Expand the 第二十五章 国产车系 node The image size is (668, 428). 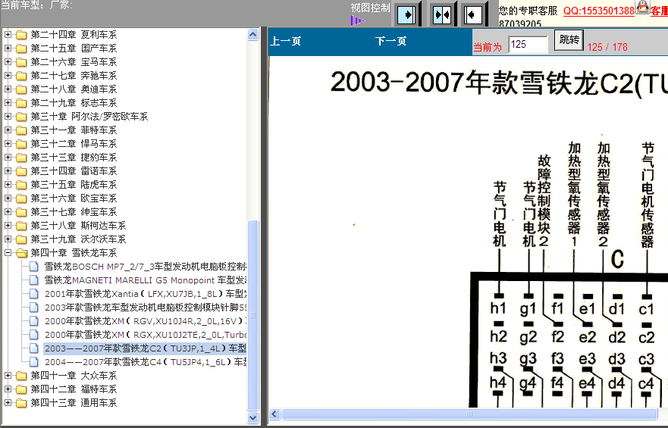[8, 48]
